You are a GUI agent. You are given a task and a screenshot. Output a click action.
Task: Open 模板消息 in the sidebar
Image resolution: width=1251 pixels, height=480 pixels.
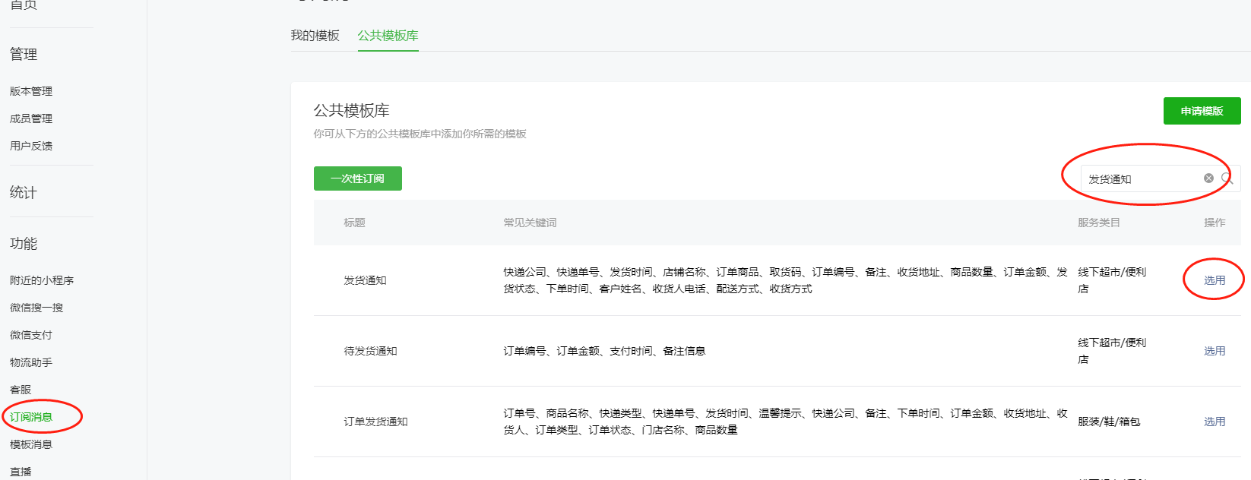(31, 444)
